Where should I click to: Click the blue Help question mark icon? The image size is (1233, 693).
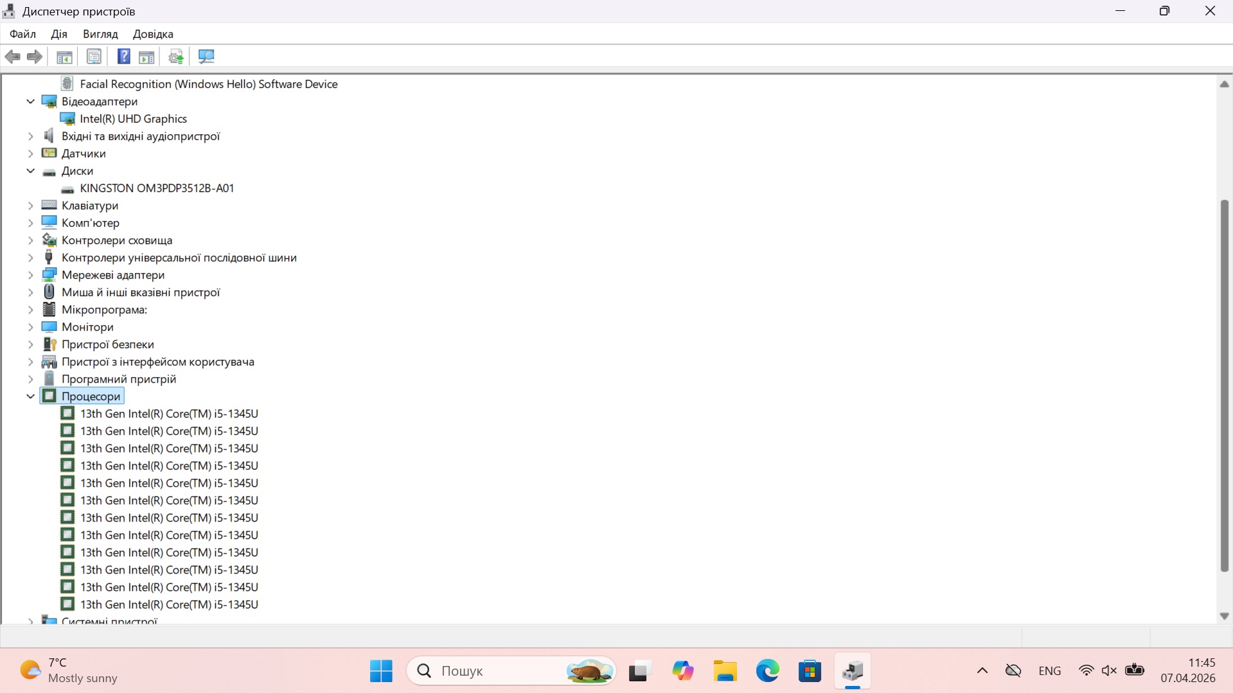coord(123,57)
